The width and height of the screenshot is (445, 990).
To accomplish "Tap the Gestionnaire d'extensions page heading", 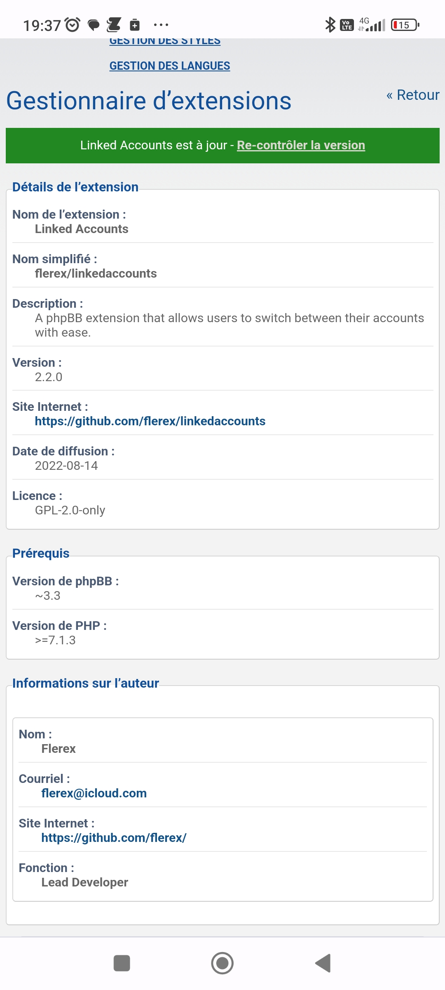I will pos(149,101).
